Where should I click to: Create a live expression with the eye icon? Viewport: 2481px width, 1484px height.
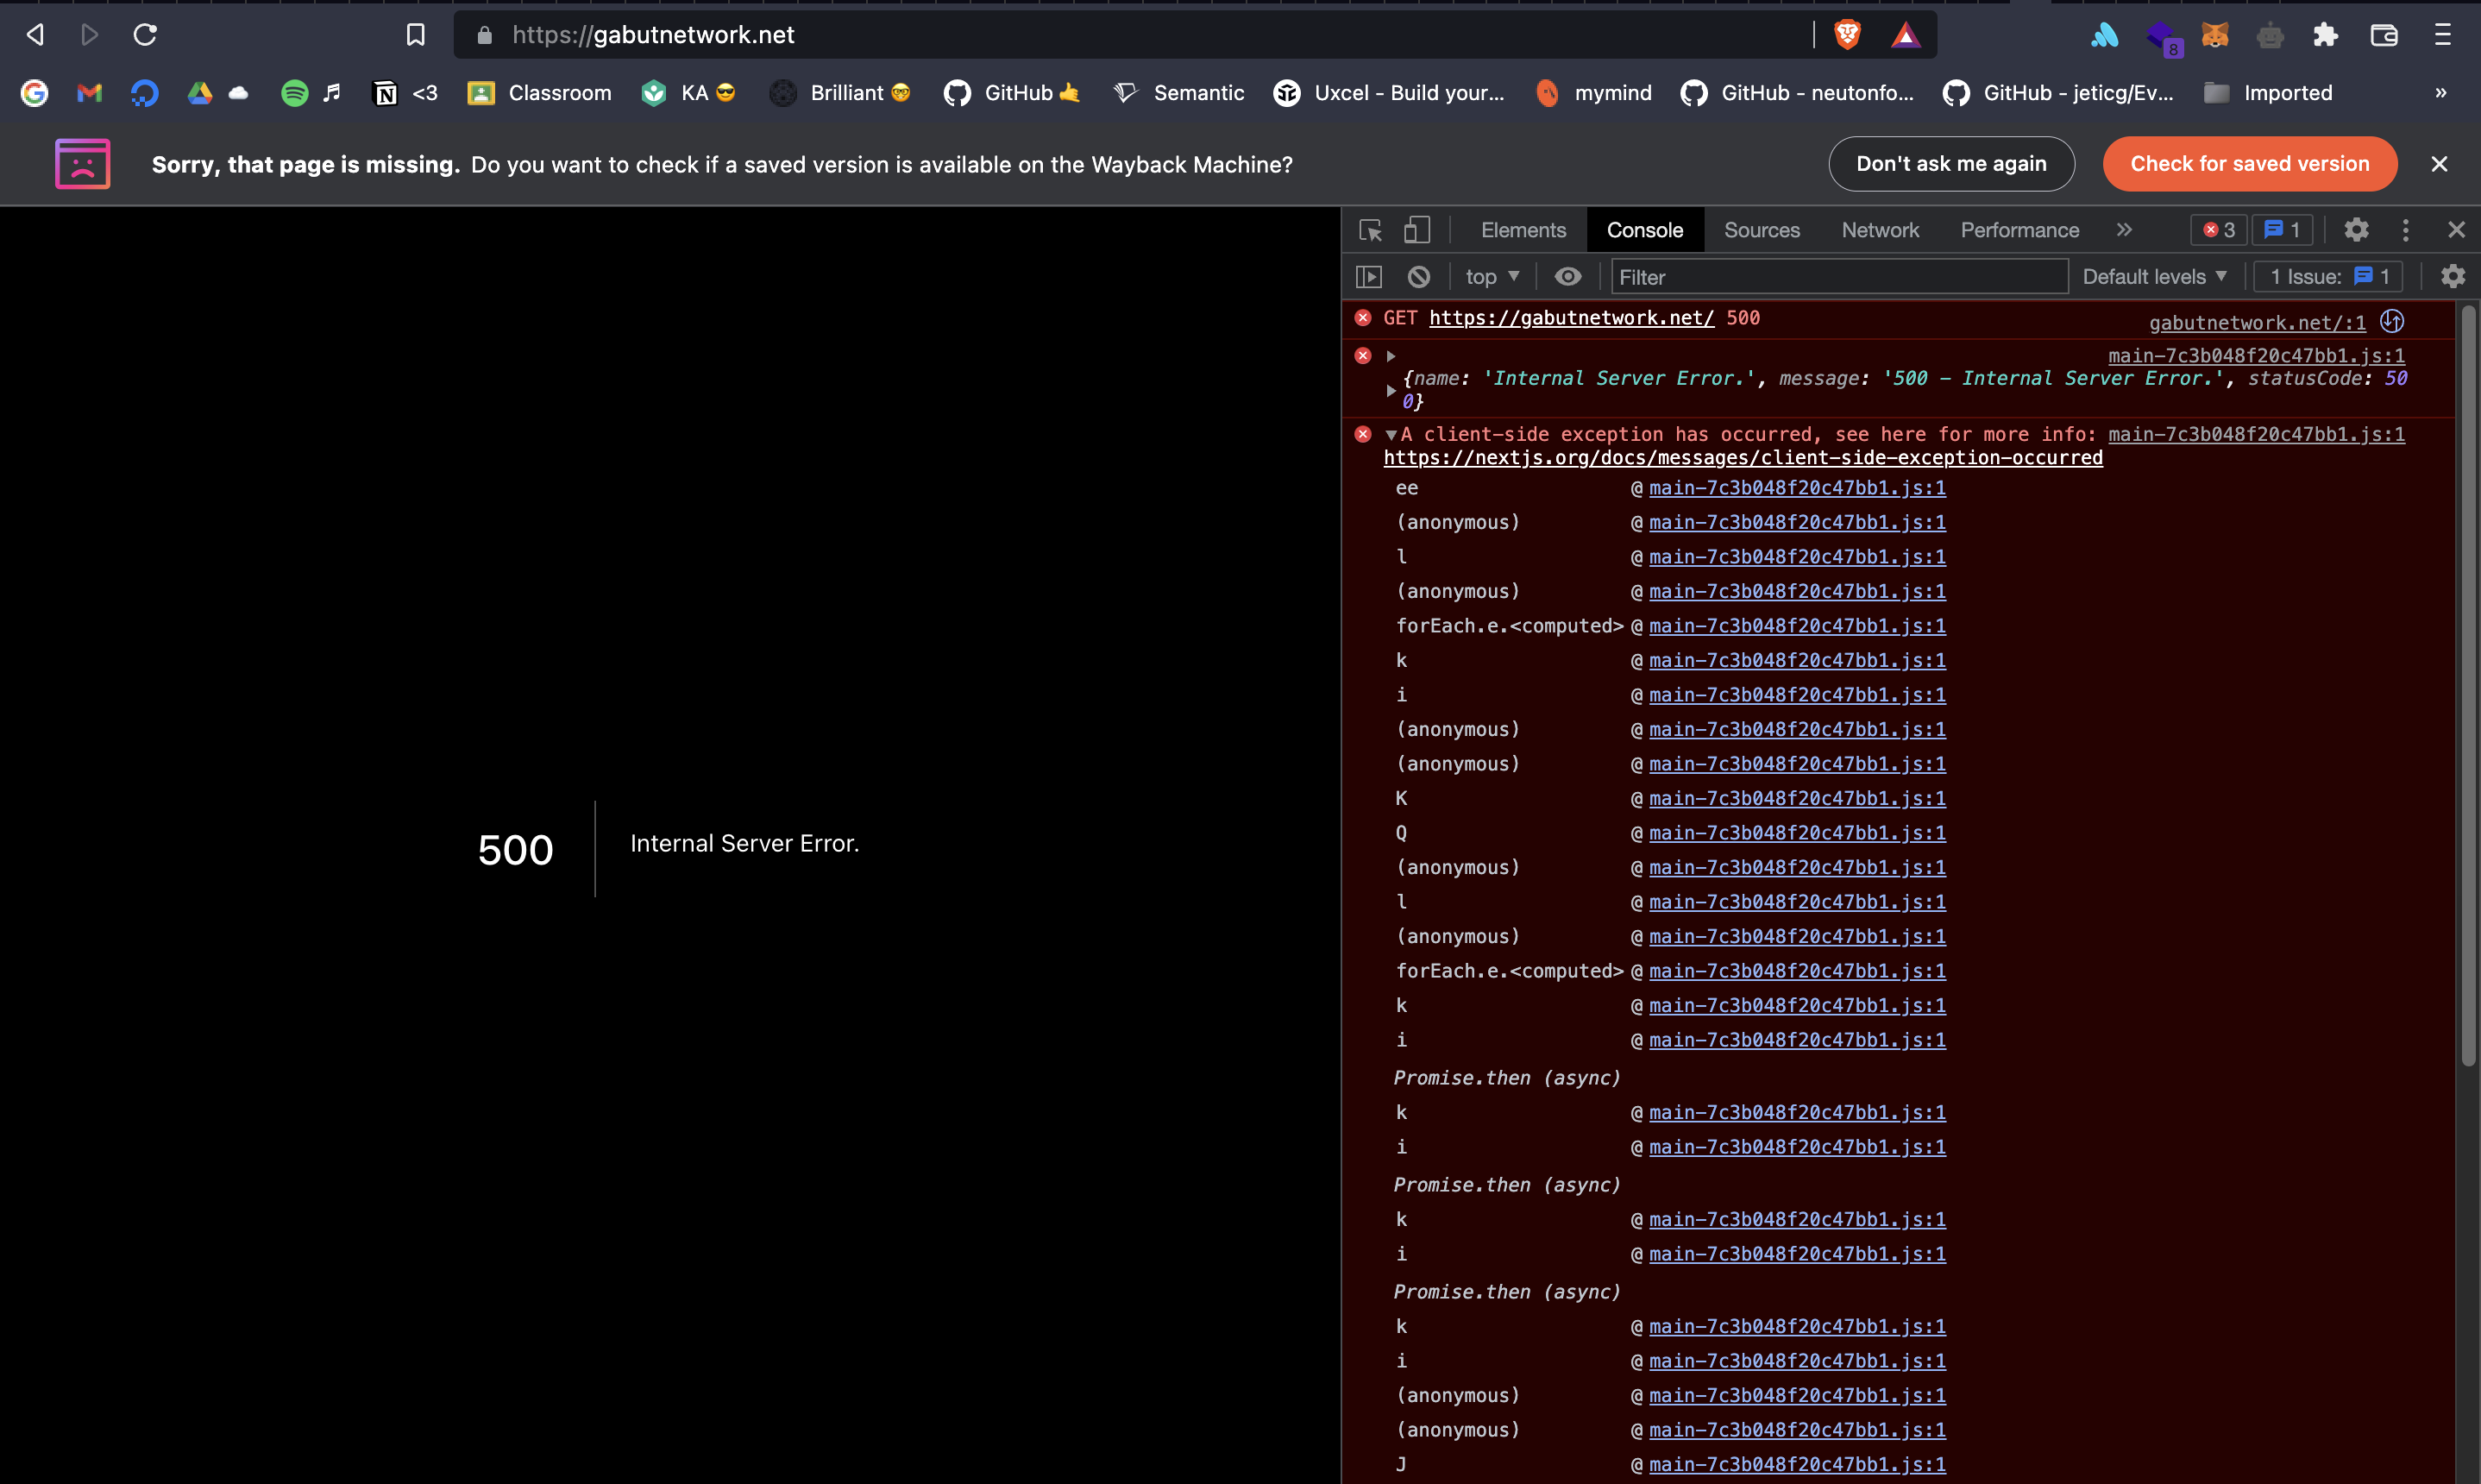click(1567, 276)
